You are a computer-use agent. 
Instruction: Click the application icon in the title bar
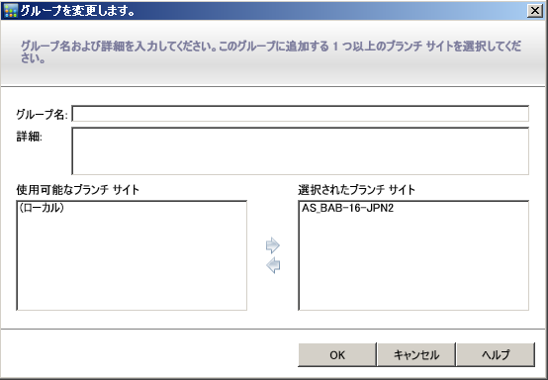(x=10, y=11)
